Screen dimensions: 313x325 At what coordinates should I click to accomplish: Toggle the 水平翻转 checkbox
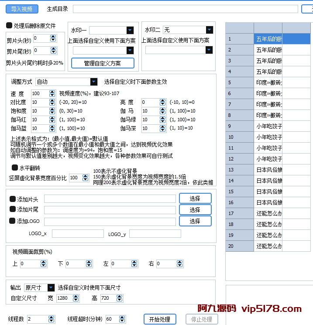coord(15,168)
